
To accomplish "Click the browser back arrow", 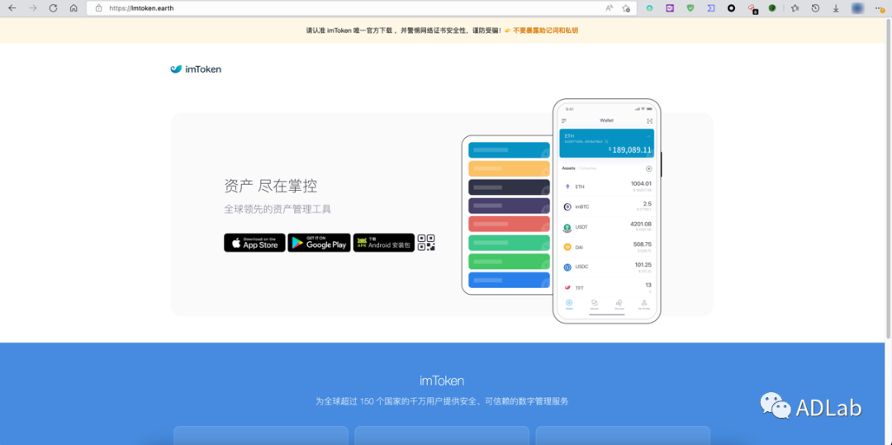I will coord(12,8).
